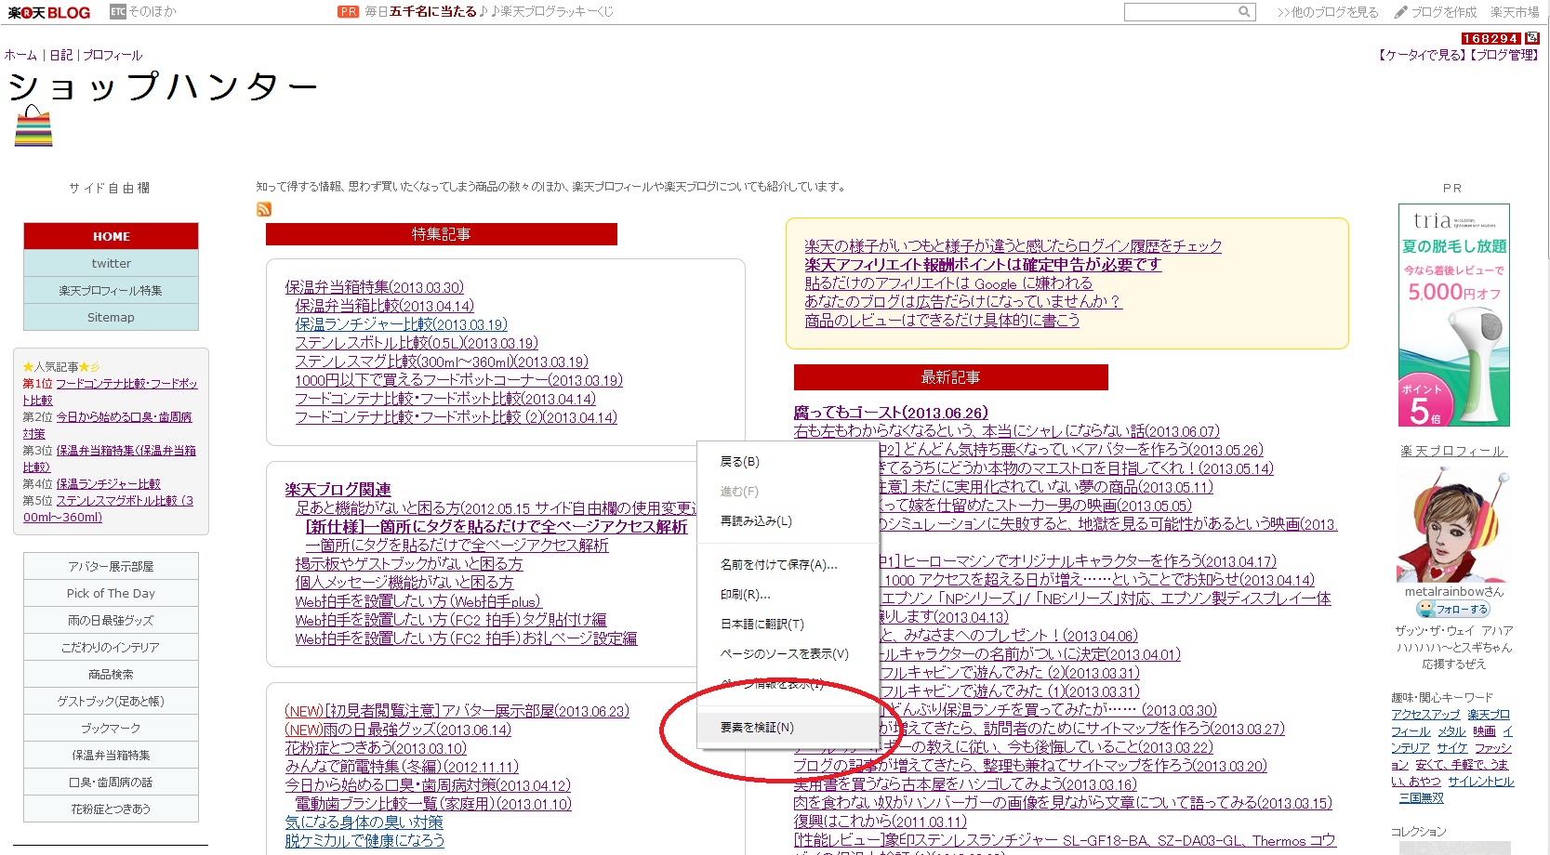This screenshot has height=855, width=1550.
Task: Go to Sitemap in the sidebar
Action: (x=111, y=318)
